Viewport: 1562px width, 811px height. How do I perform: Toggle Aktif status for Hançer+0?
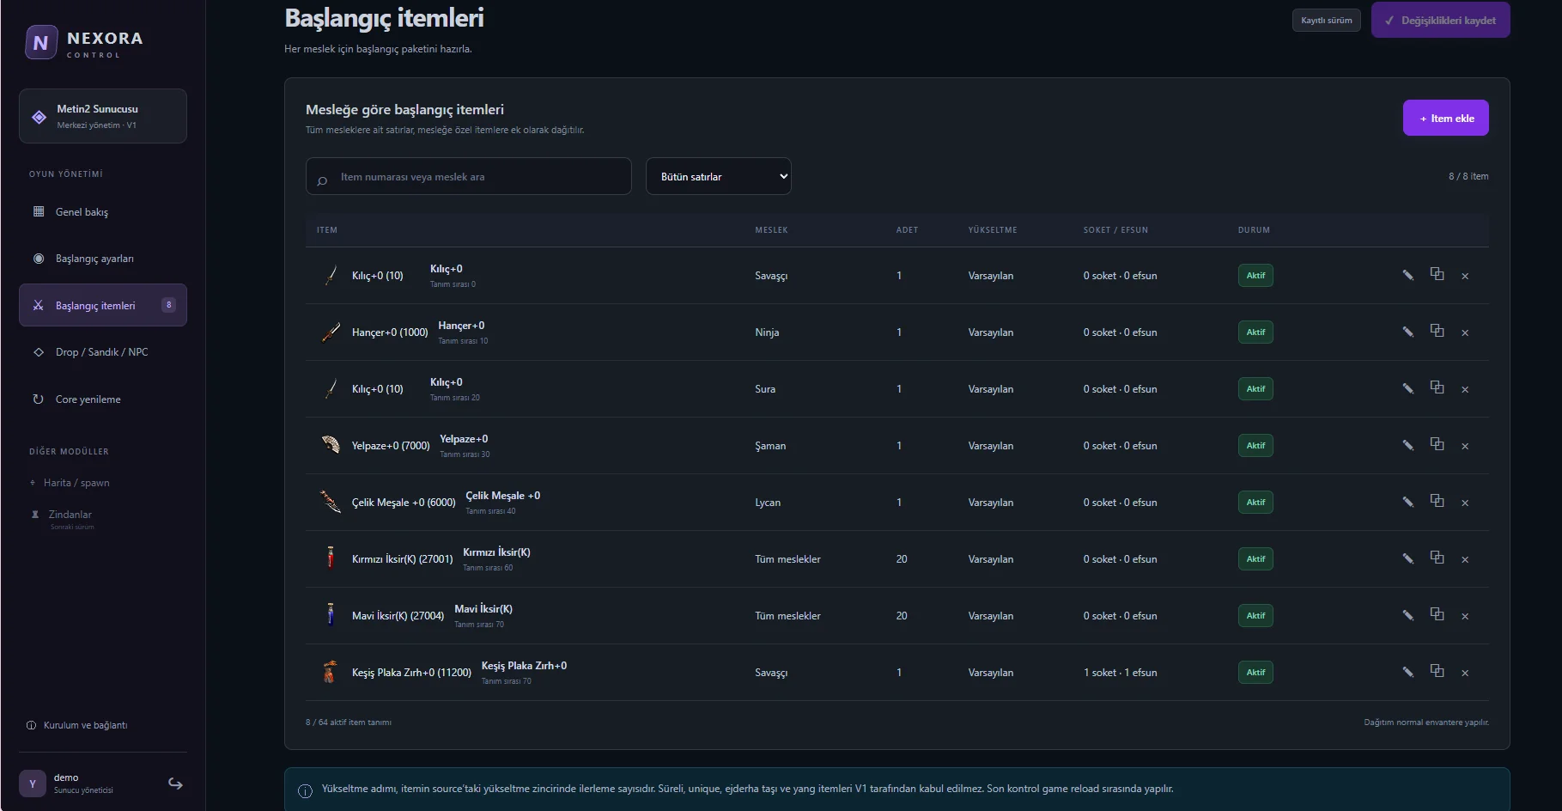[x=1255, y=332]
